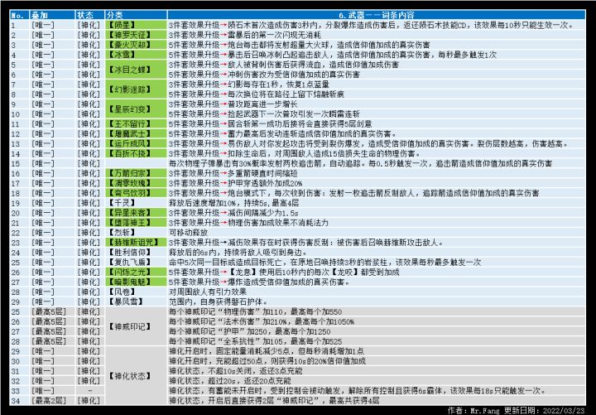Click row number 22 cell

19,233
